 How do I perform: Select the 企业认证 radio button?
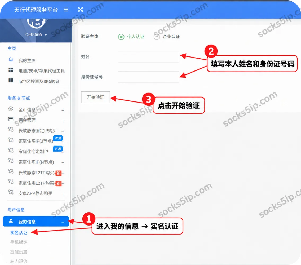pos(157,37)
